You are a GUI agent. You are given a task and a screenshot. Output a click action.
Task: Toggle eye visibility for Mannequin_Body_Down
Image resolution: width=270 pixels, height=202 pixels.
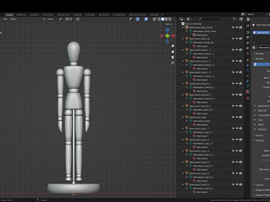tap(237, 27)
